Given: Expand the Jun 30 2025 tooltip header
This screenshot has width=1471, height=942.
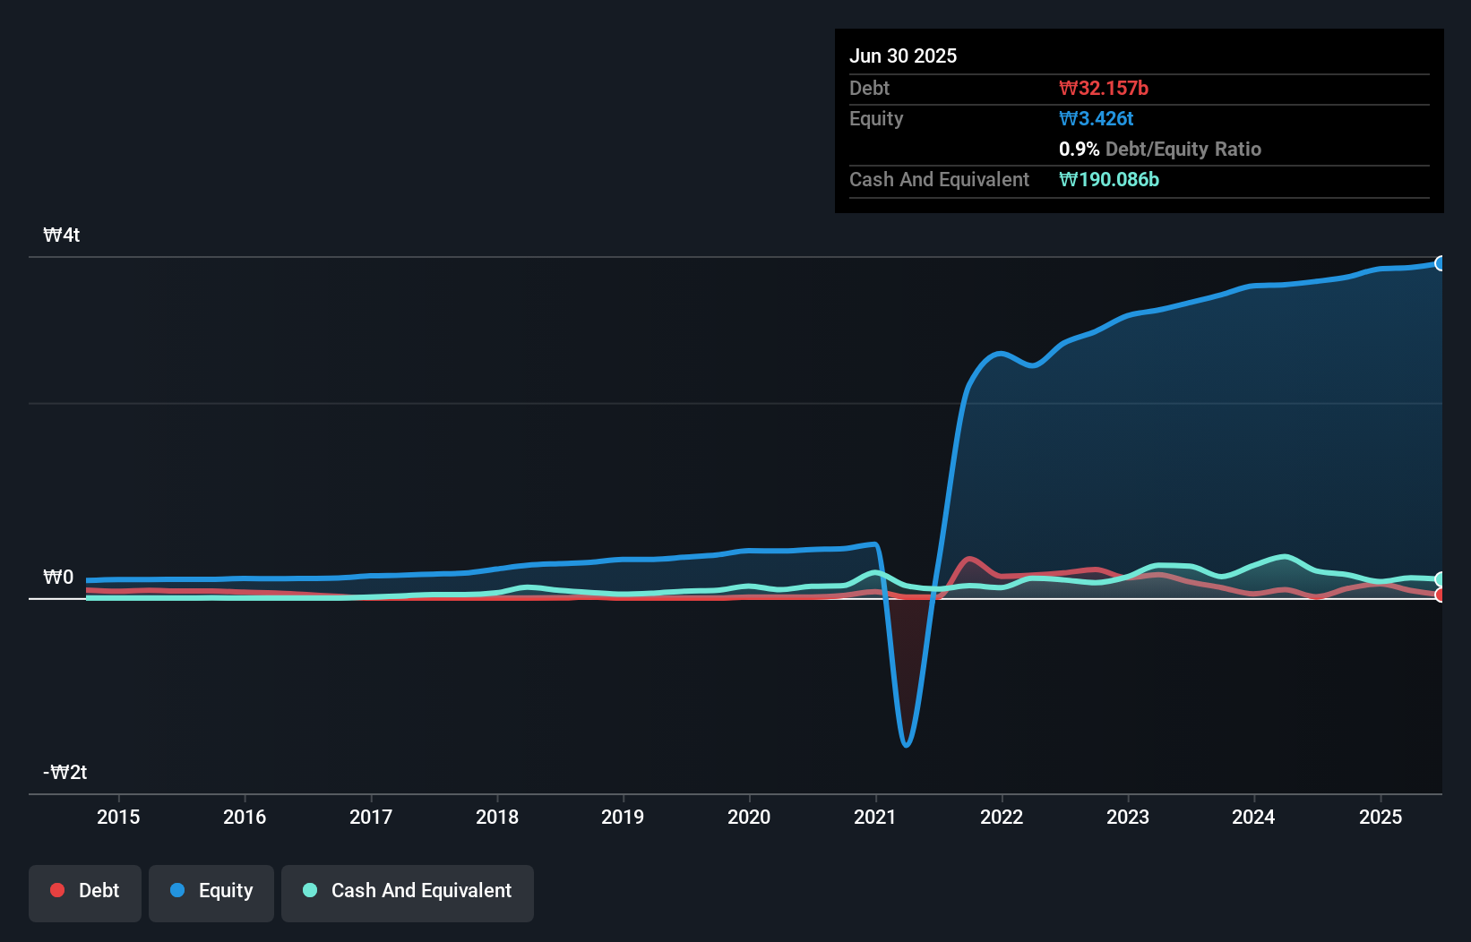Looking at the screenshot, I should [903, 56].
